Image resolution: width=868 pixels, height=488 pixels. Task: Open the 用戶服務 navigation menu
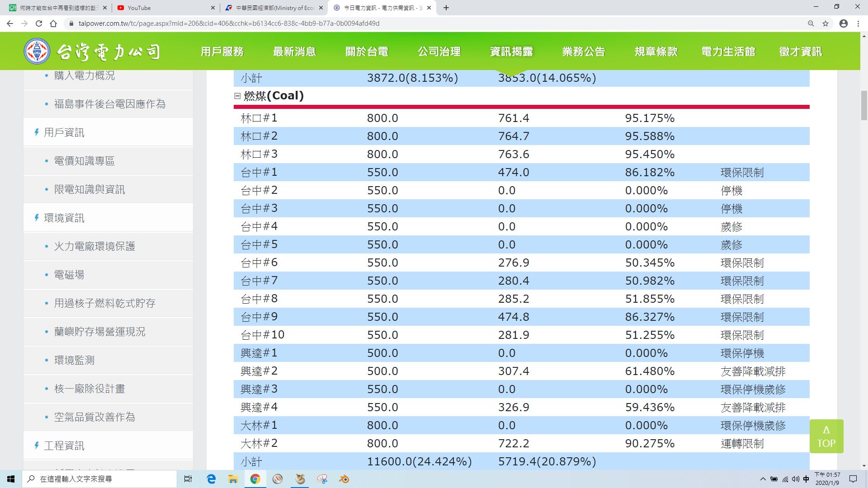click(x=222, y=52)
